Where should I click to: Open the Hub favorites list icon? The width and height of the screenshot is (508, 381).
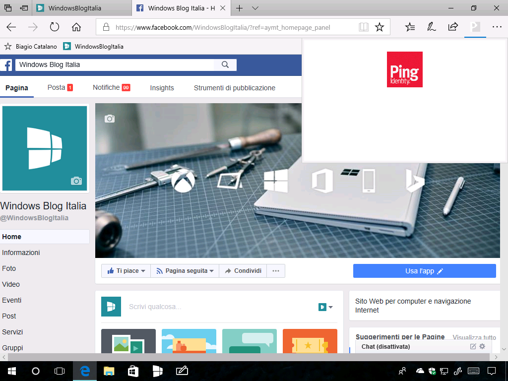pyautogui.click(x=410, y=27)
